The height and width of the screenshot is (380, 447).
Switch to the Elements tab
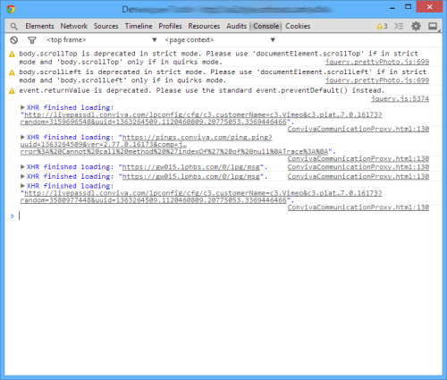pos(39,26)
